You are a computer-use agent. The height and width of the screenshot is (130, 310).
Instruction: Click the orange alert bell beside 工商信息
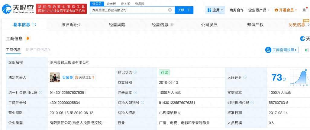(x=28, y=39)
